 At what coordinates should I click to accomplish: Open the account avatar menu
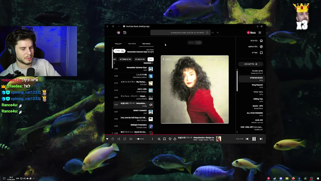coord(118,32)
